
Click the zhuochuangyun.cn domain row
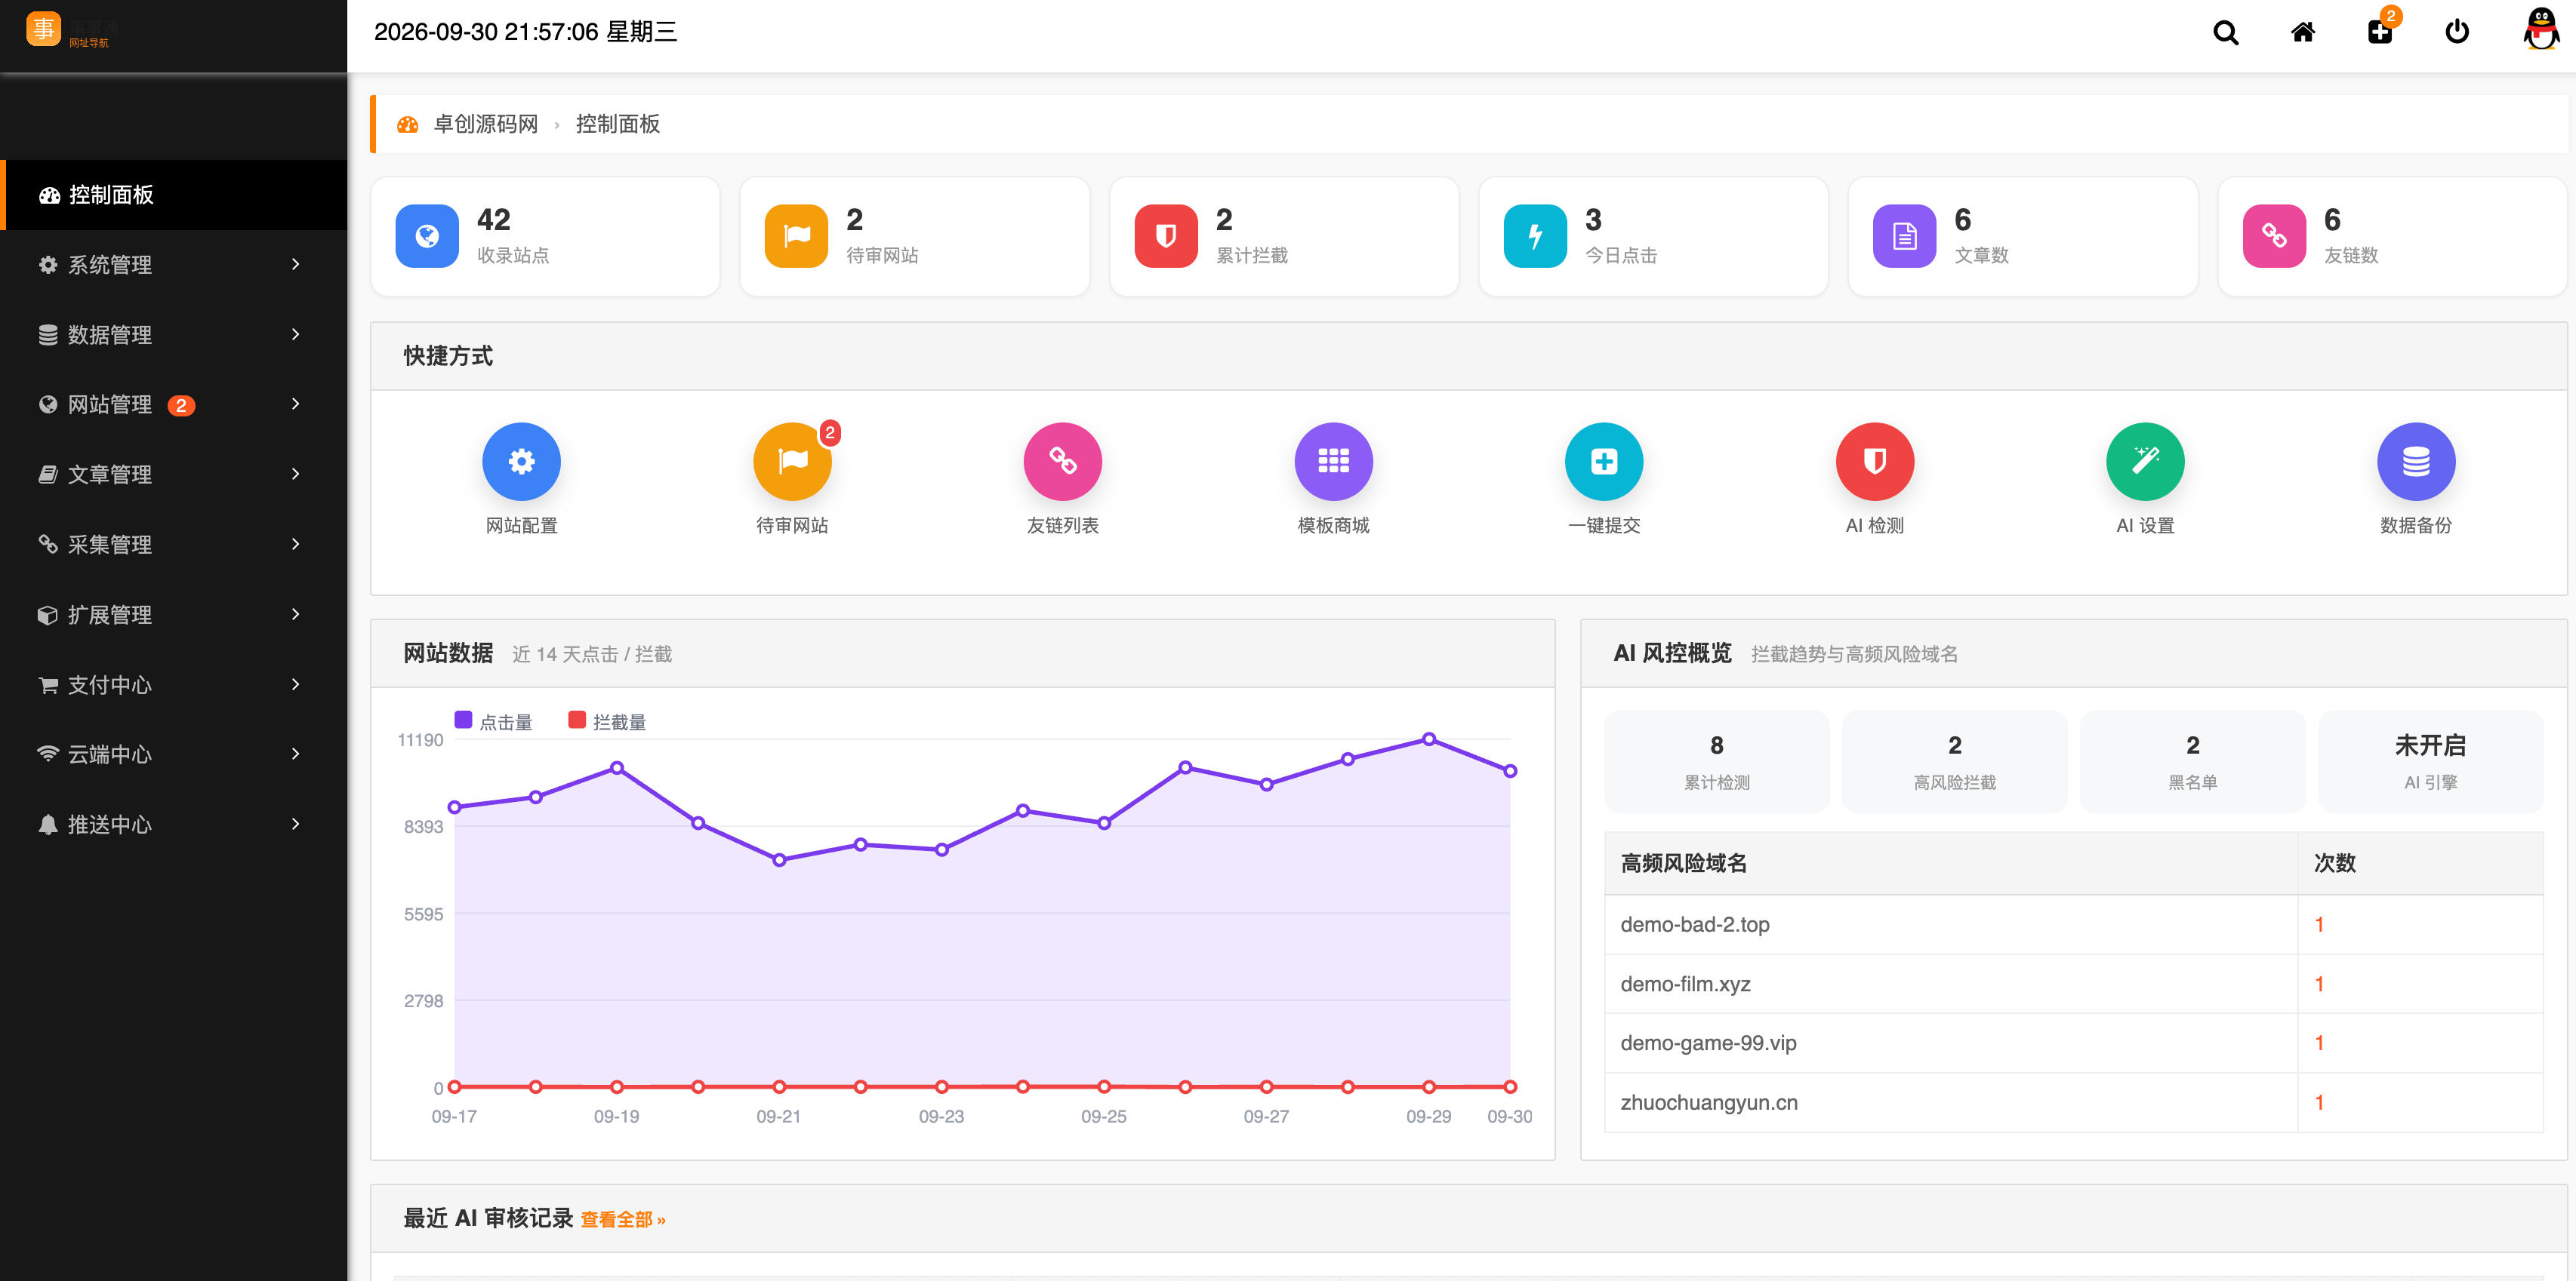[2073, 1102]
